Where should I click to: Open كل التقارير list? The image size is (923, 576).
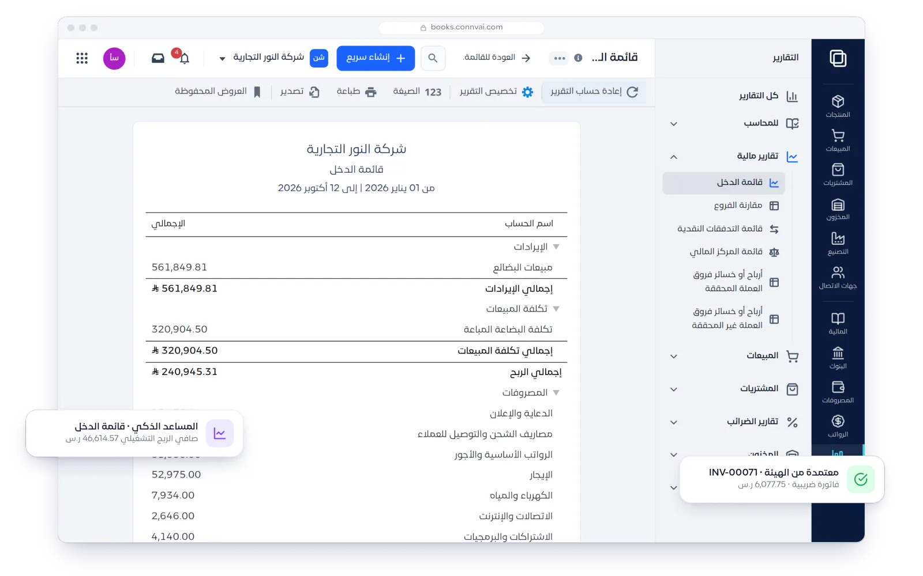(768, 96)
